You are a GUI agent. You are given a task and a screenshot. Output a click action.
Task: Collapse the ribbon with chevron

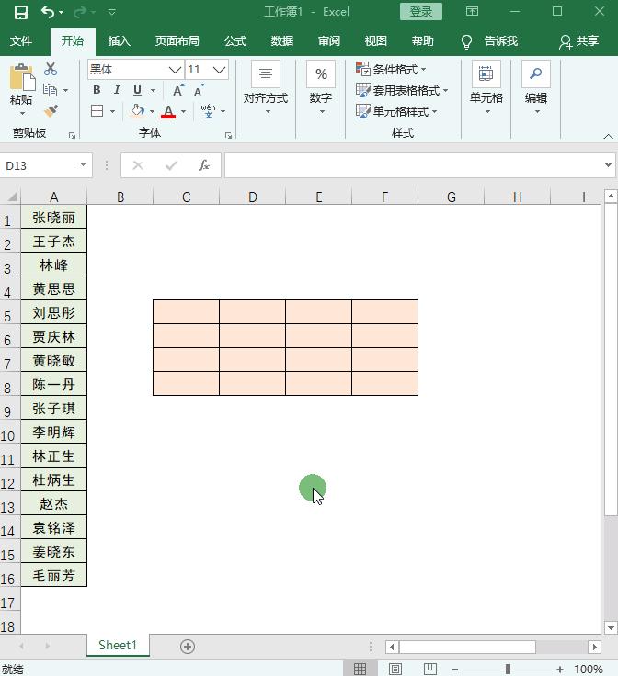pyautogui.click(x=608, y=136)
